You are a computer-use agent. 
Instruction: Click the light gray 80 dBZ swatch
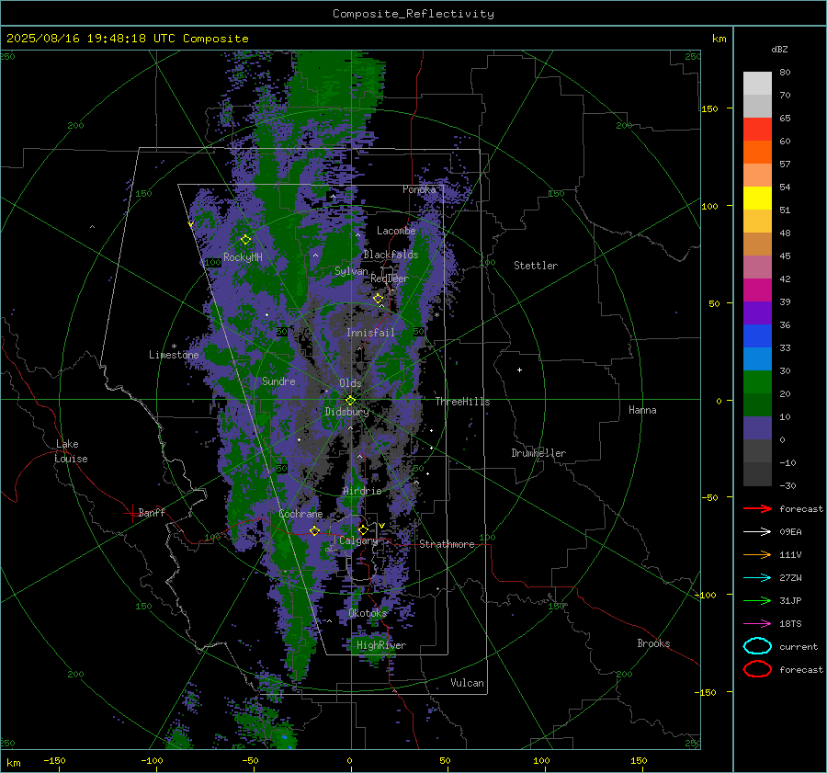[x=757, y=83]
